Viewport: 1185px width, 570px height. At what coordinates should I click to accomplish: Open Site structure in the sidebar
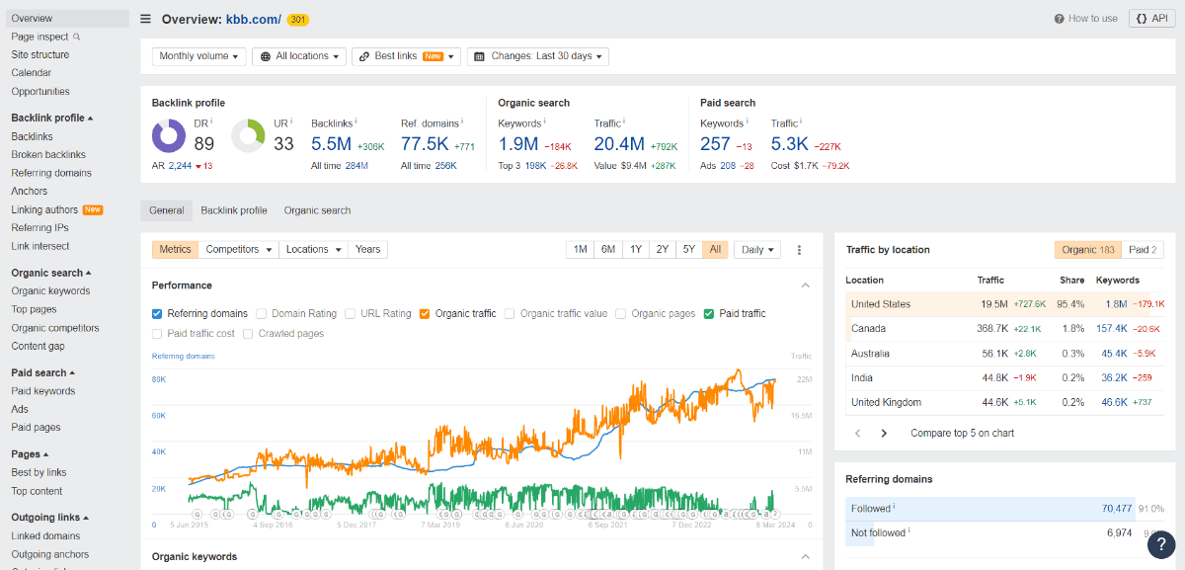(x=40, y=54)
